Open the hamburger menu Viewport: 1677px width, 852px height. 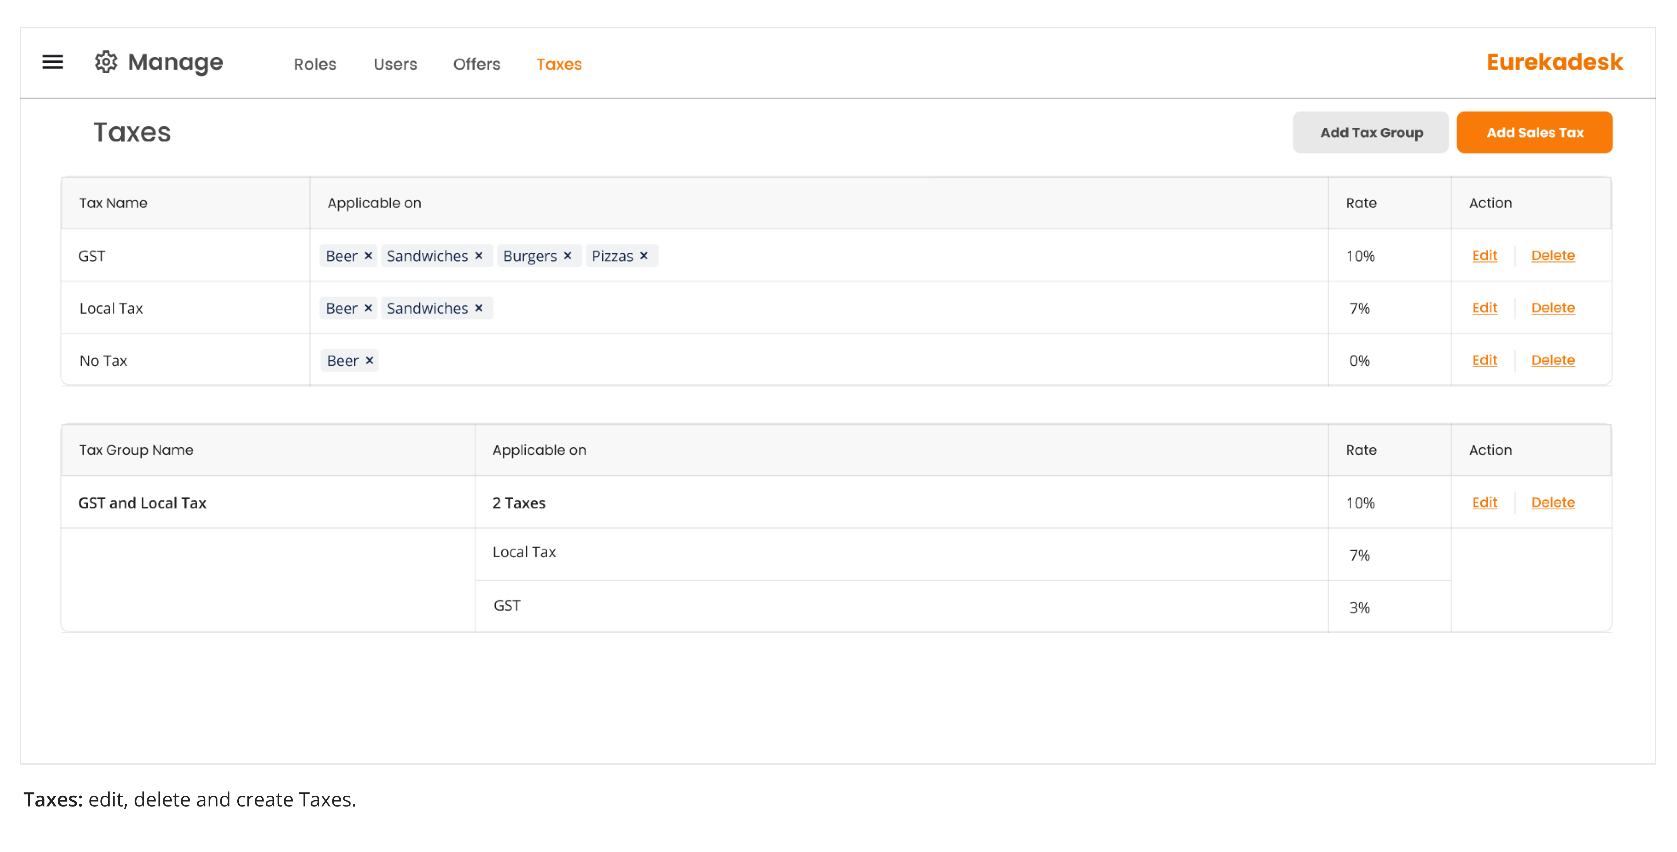point(53,62)
